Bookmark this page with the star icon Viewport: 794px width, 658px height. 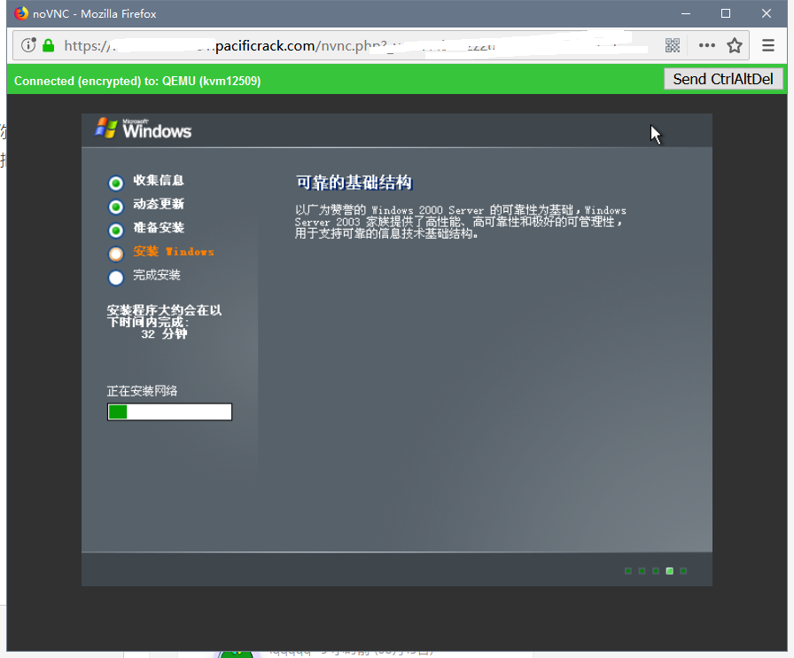coord(735,45)
